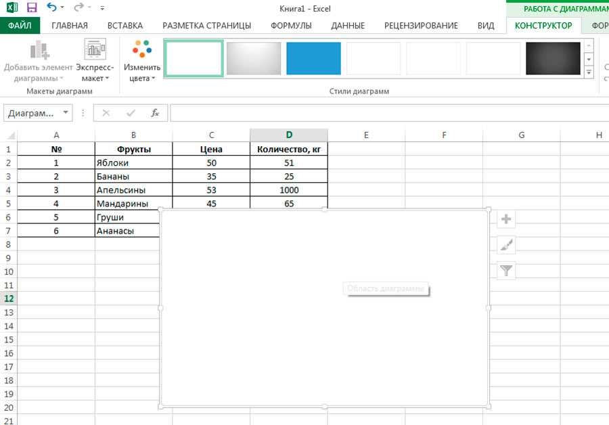Viewport: 609px width, 425px height.
Task: Open the Name Box dropdown arrow
Action: click(66, 112)
